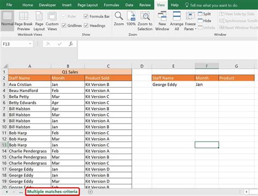Click Synchronous Scrolling option
Image resolution: width=258 pixels, height=196 pixels.
(238, 21)
